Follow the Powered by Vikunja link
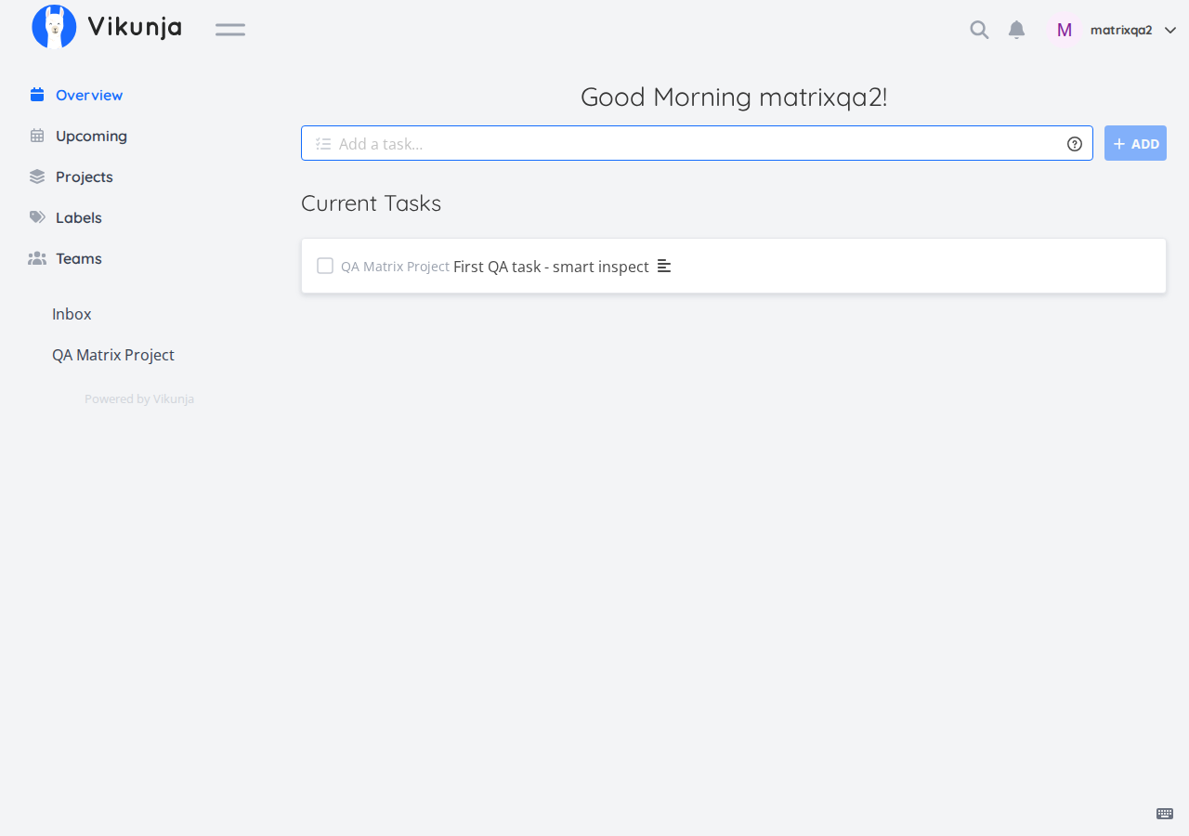This screenshot has height=836, width=1189. coord(139,399)
